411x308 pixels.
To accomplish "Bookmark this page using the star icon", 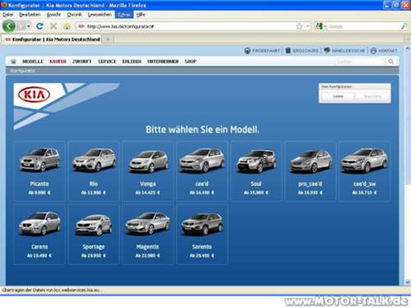I will 299,26.
